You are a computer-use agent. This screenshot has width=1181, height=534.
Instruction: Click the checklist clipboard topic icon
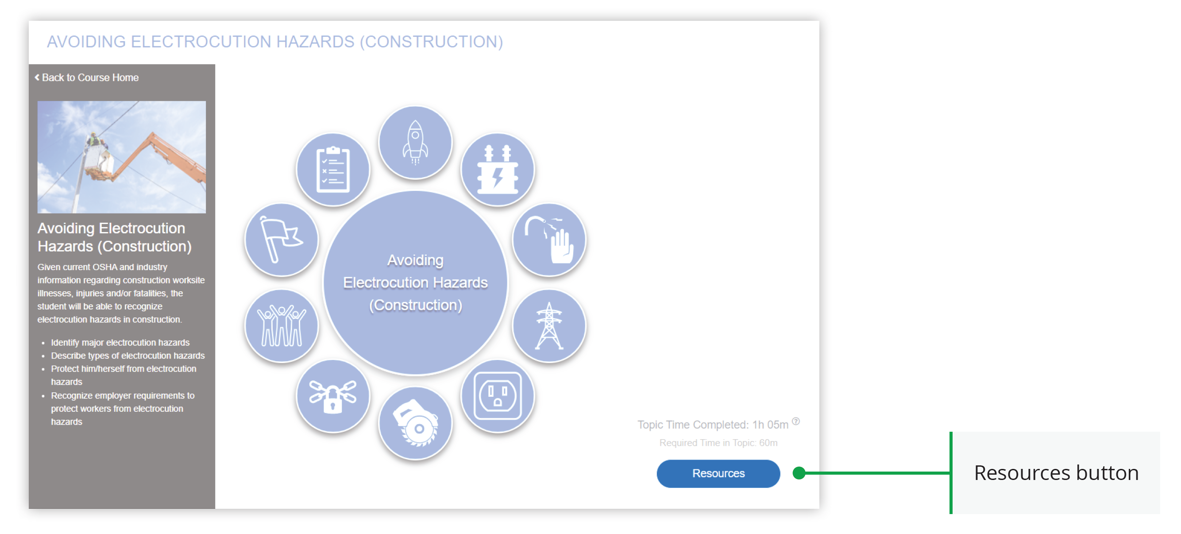pos(333,169)
